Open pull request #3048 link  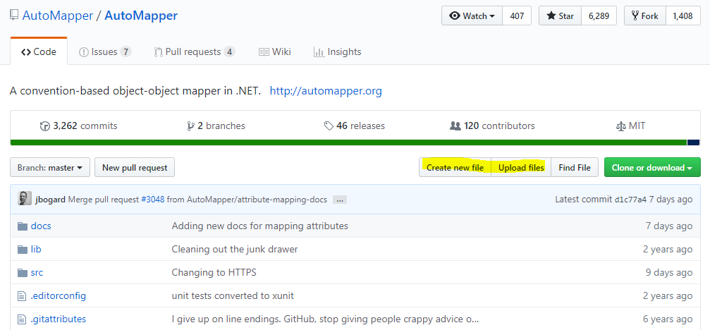coord(152,200)
